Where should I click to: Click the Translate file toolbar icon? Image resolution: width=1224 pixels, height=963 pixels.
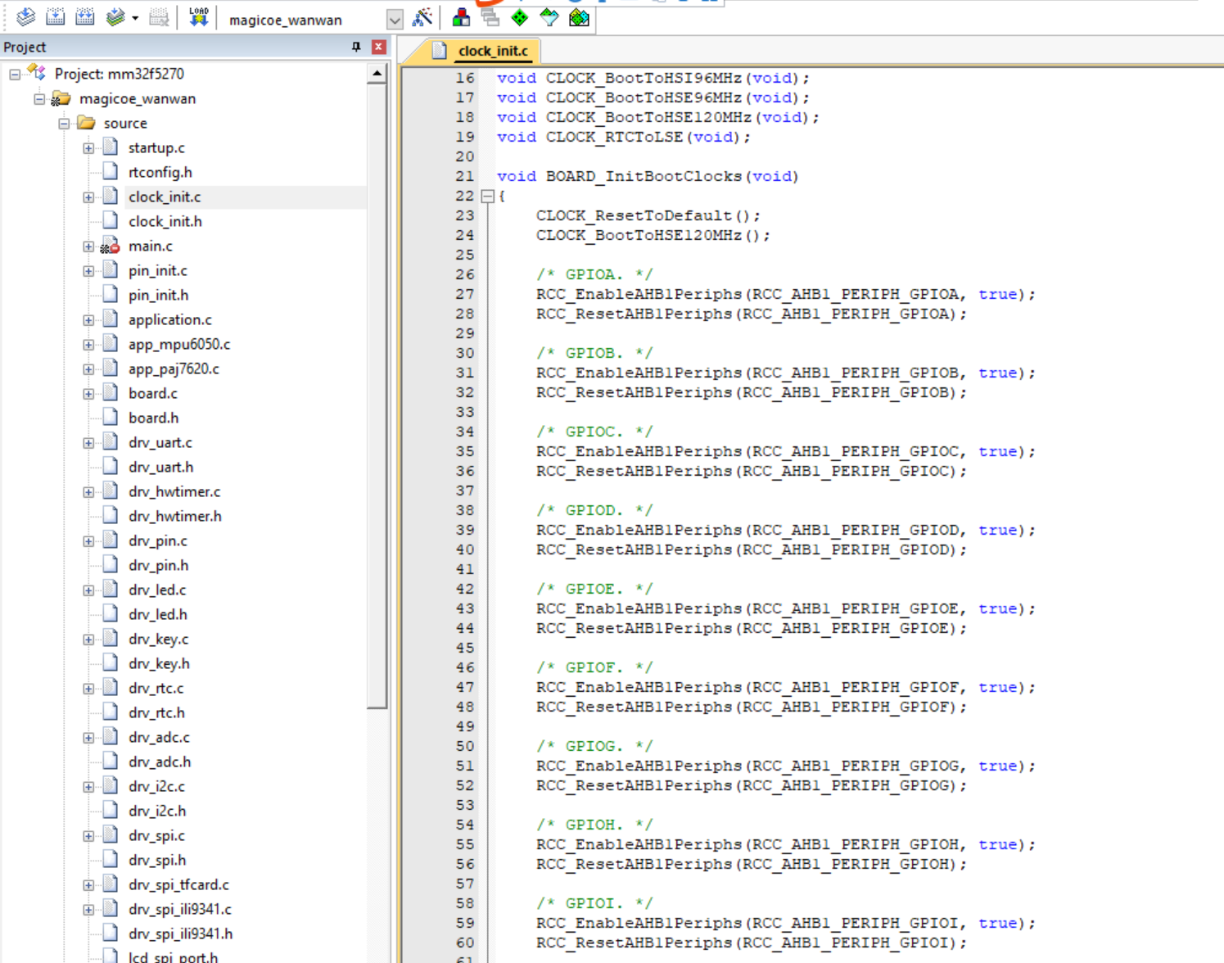[x=25, y=17]
